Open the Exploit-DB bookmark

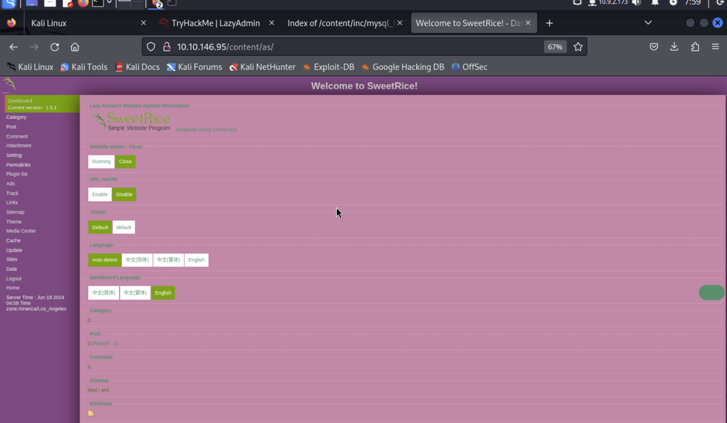point(329,67)
